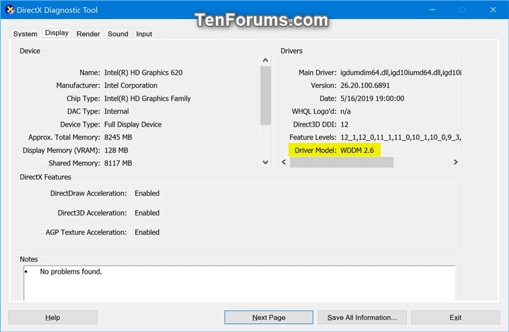Click the No problems found note
This screenshot has height=332, width=509.
point(71,272)
